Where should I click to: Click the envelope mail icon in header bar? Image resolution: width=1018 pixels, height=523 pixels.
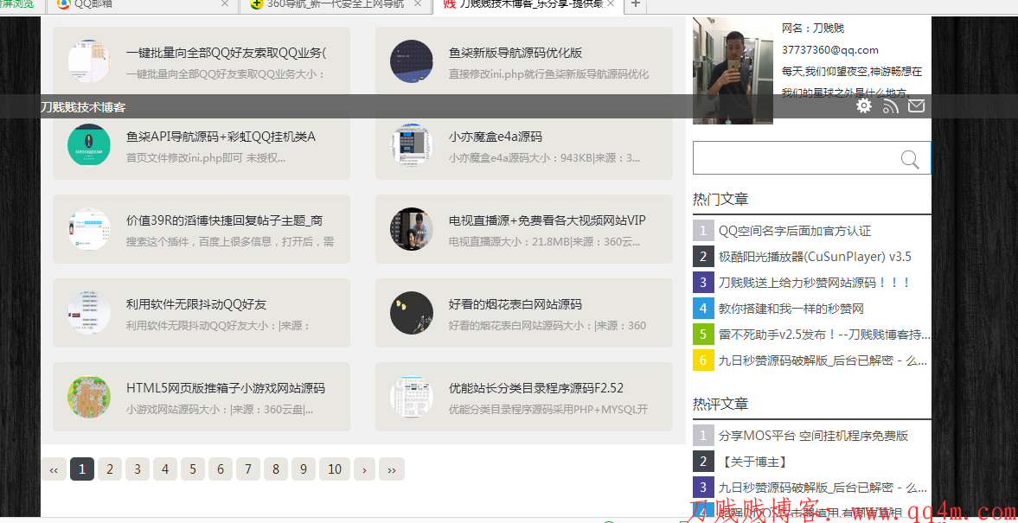(916, 105)
